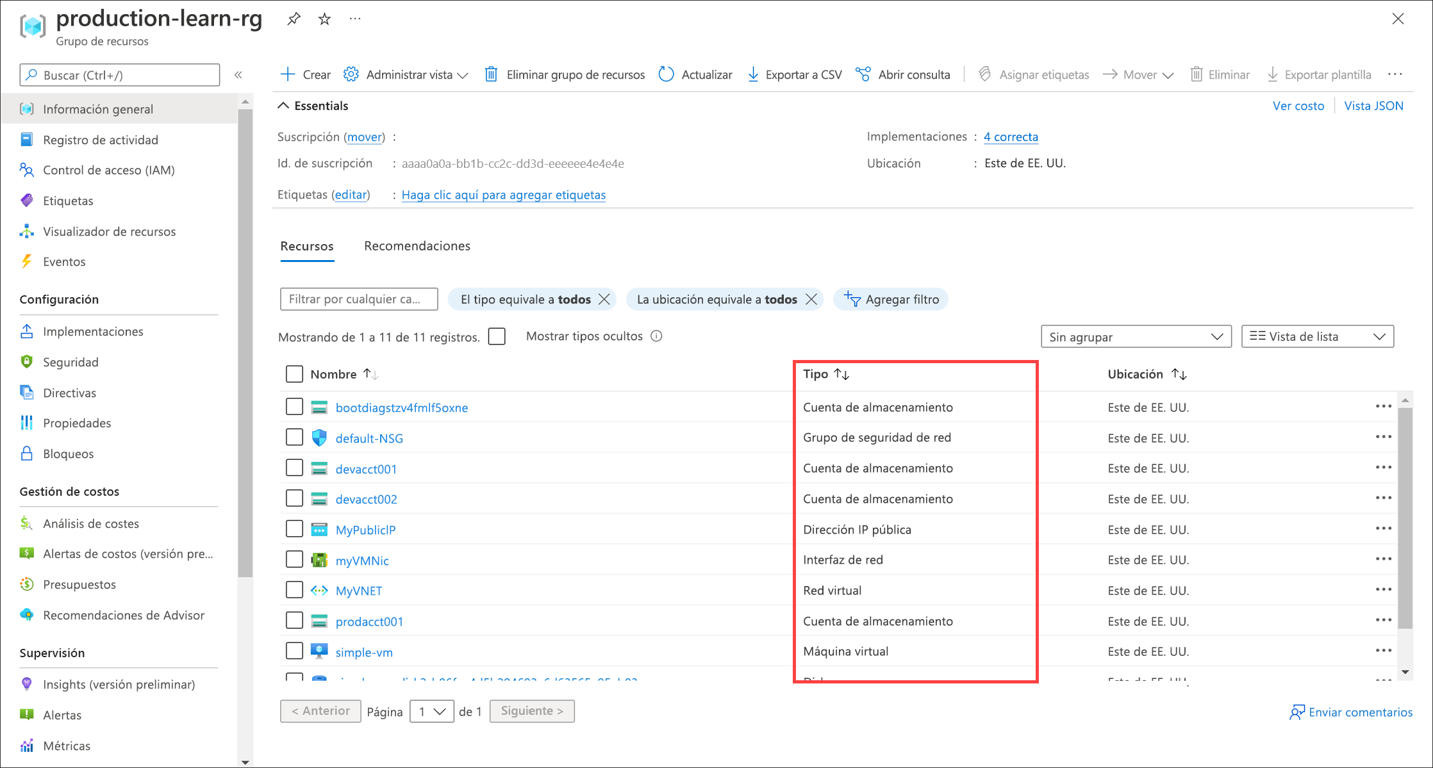The image size is (1433, 768).
Task: Remove the 'La ubicación equivale a todos' filter
Action: tap(811, 299)
